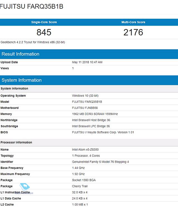Click the Memory label
178x207 pixels.
(6, 114)
